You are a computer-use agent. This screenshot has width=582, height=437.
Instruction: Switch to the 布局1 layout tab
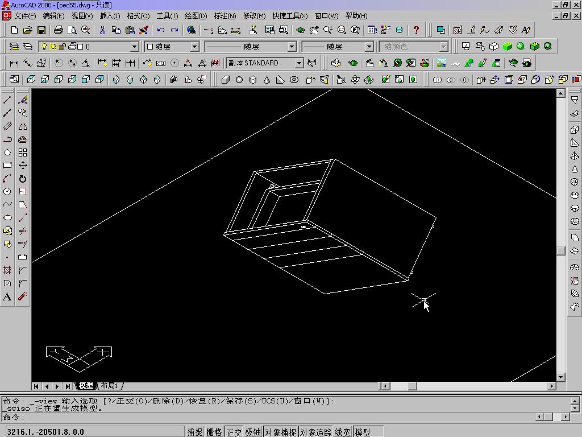pyautogui.click(x=110, y=386)
